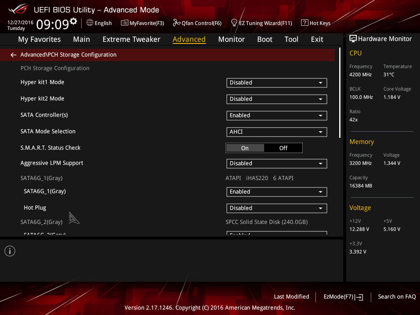Click the Last Modified button
This screenshot has width=420, height=315.
[x=292, y=297]
